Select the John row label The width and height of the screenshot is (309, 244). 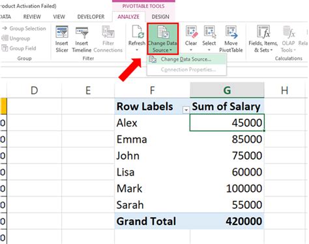[153, 156]
